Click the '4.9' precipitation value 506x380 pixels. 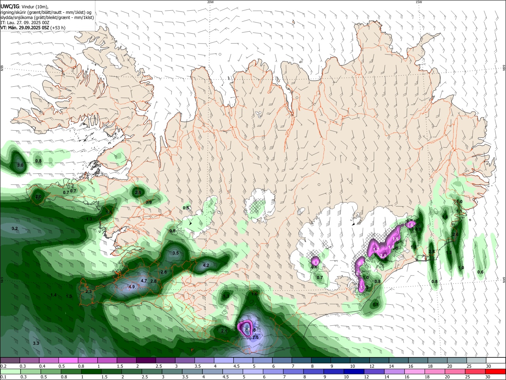point(132,287)
